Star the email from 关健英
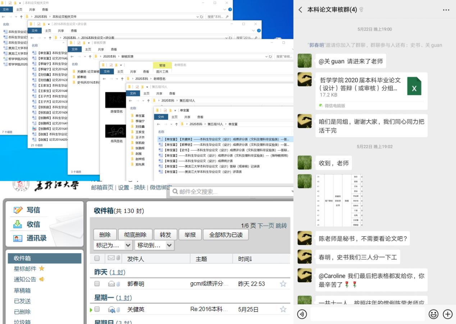The width and height of the screenshot is (456, 324). tap(283, 309)
